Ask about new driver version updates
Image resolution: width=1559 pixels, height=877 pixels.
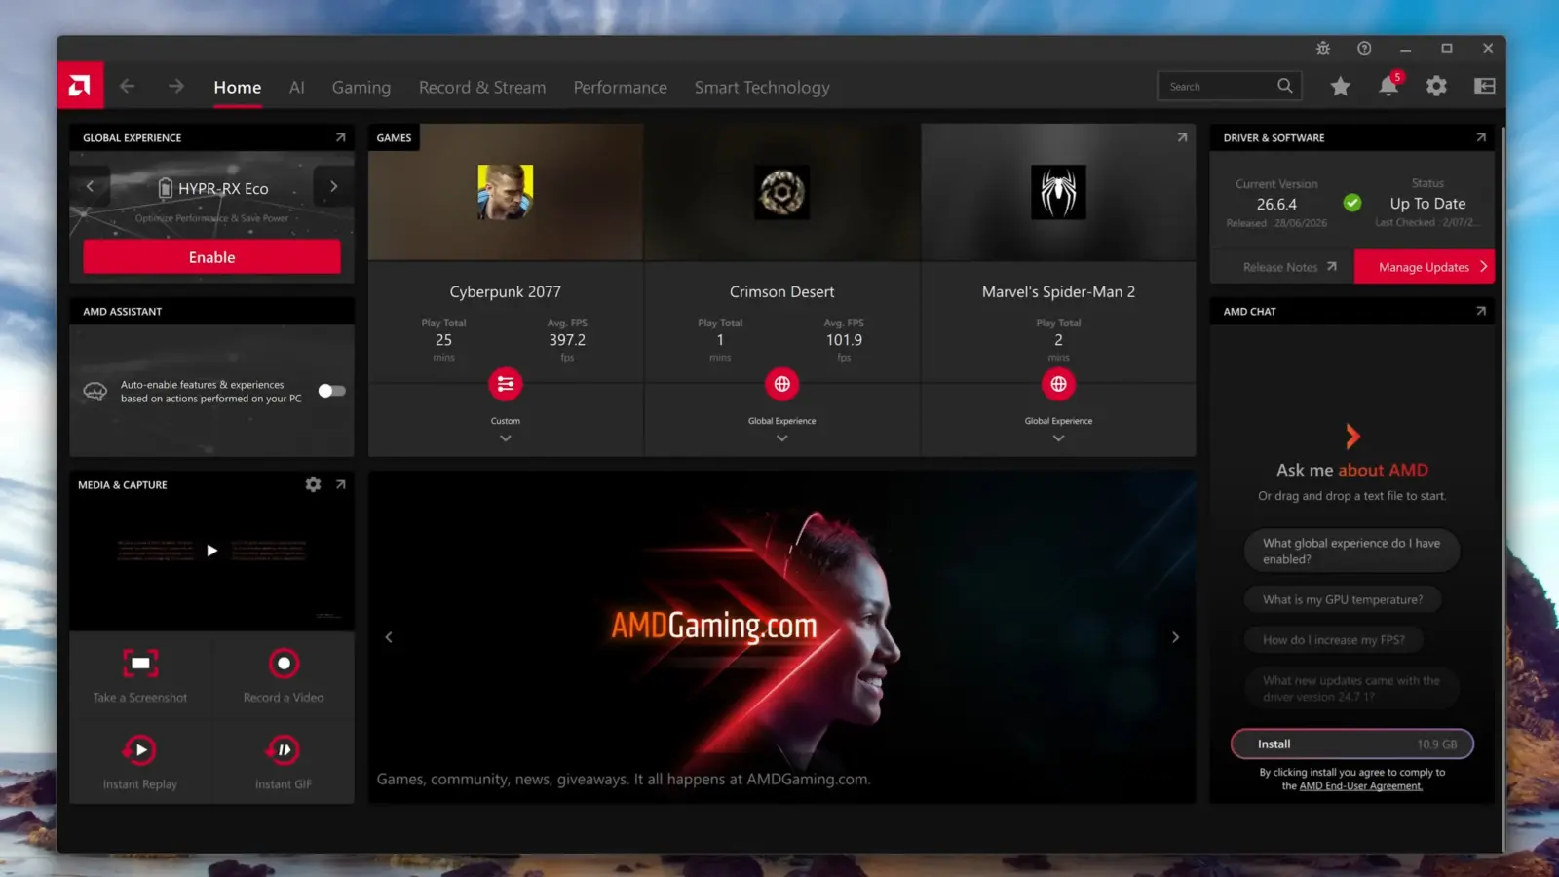[1351, 688]
